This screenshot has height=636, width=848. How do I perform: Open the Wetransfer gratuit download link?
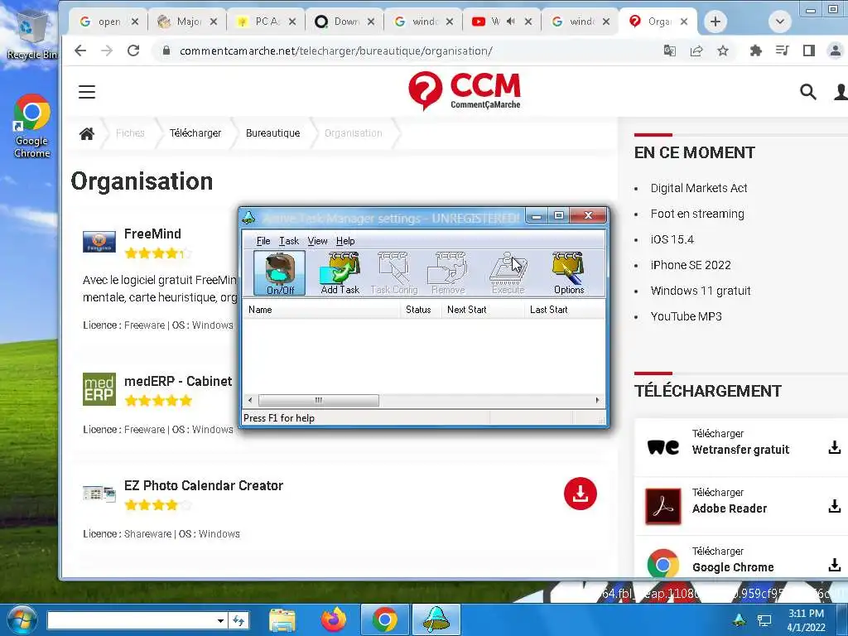[740, 450]
